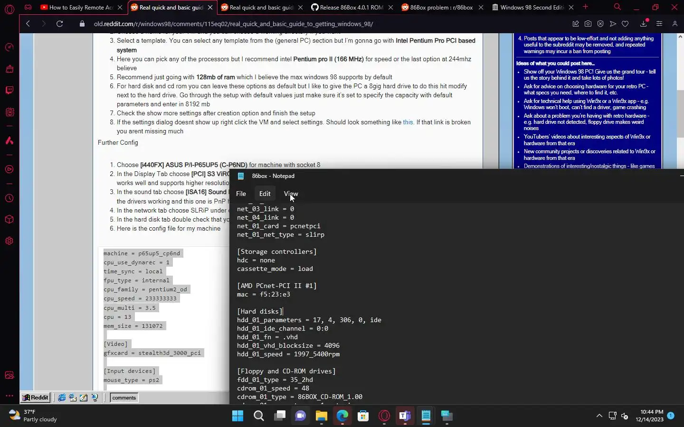684x427 pixels.
Task: Open the shopping bag icon in sidebar
Action: [x=9, y=69]
